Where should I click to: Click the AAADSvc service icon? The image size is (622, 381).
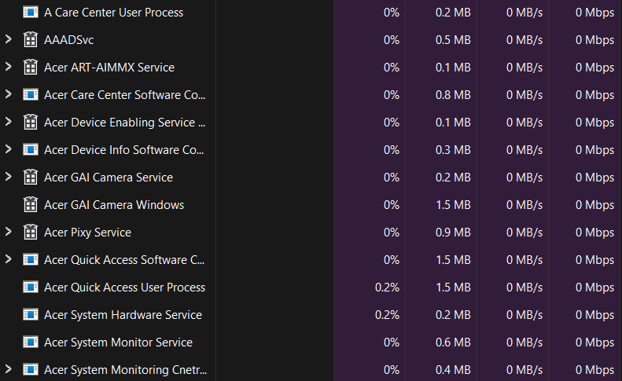[x=31, y=40]
